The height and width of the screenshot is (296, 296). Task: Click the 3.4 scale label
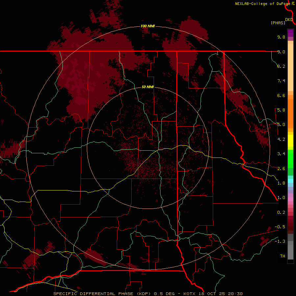281,154
